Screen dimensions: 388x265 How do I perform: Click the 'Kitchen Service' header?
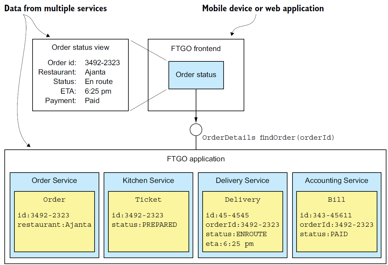(148, 180)
